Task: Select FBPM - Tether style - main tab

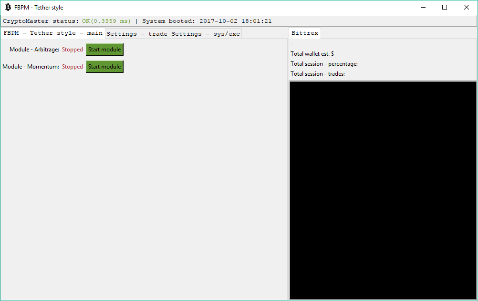Action: point(53,33)
